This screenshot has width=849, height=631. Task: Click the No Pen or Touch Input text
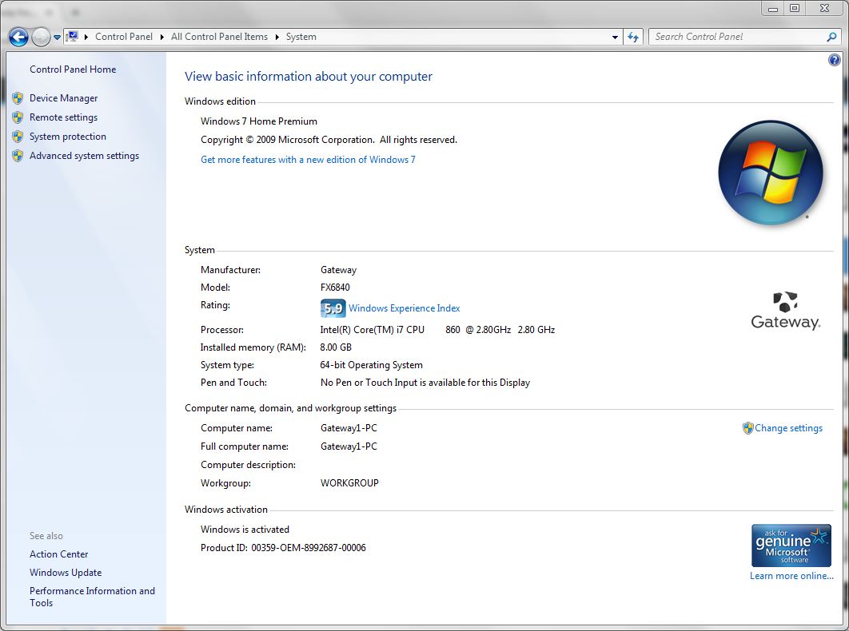(425, 383)
